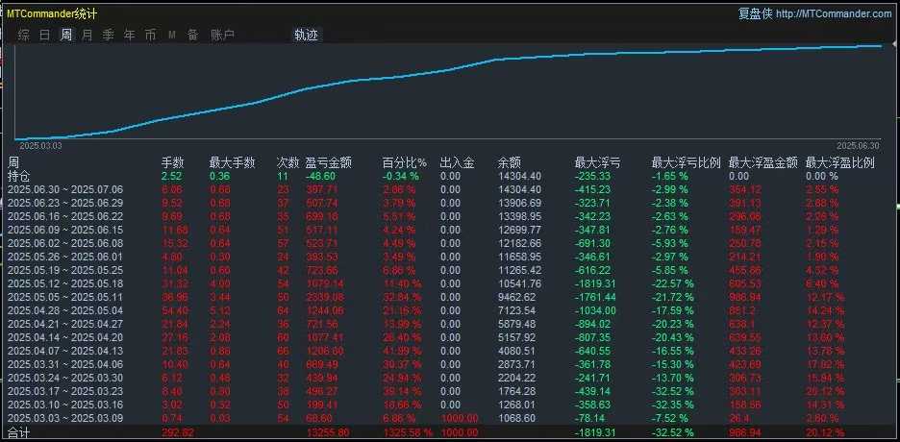The image size is (900, 442).
Task: Select the 年 yearly tab
Action: point(129,35)
